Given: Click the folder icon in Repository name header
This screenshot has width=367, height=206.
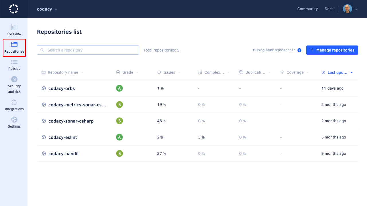Looking at the screenshot, I should pos(44,72).
